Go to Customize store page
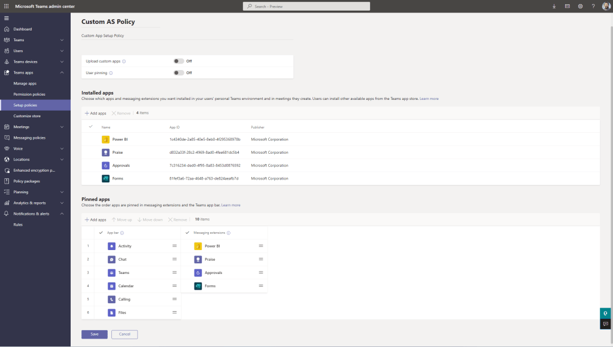Viewport: 613px width, 347px height. pyautogui.click(x=27, y=116)
